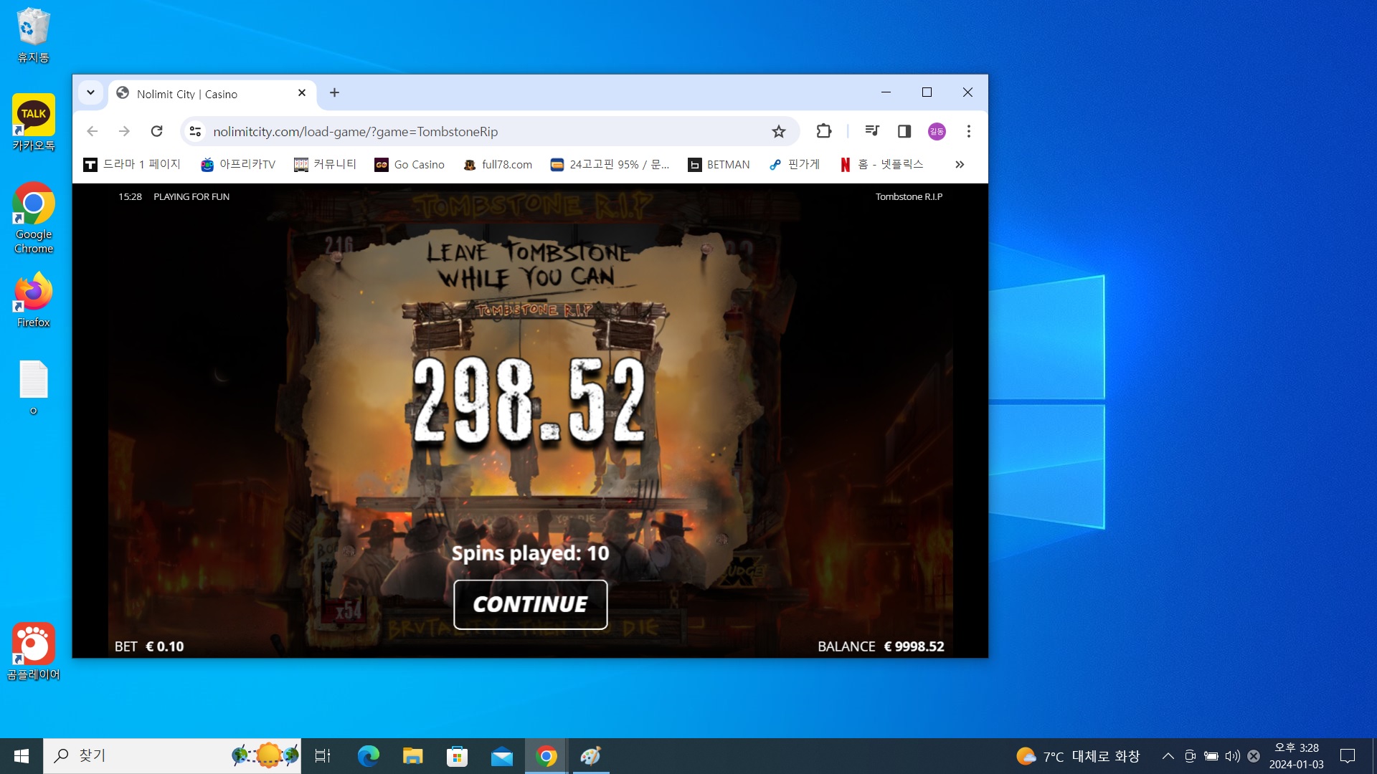This screenshot has height=774, width=1377.
Task: Select the Google Chrome desktop shortcut
Action: [33, 218]
